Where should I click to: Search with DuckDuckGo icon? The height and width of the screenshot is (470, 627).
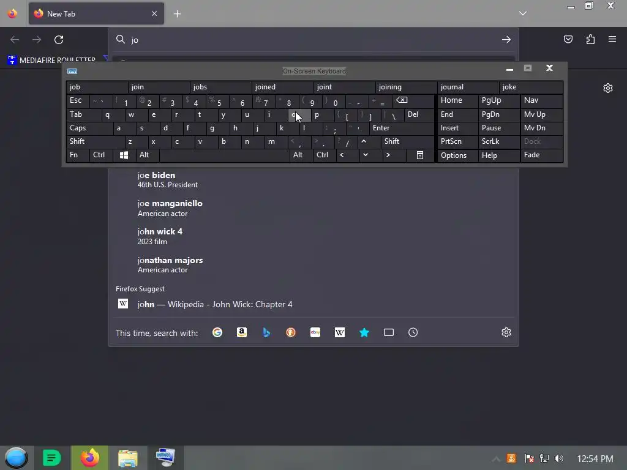pos(291,332)
